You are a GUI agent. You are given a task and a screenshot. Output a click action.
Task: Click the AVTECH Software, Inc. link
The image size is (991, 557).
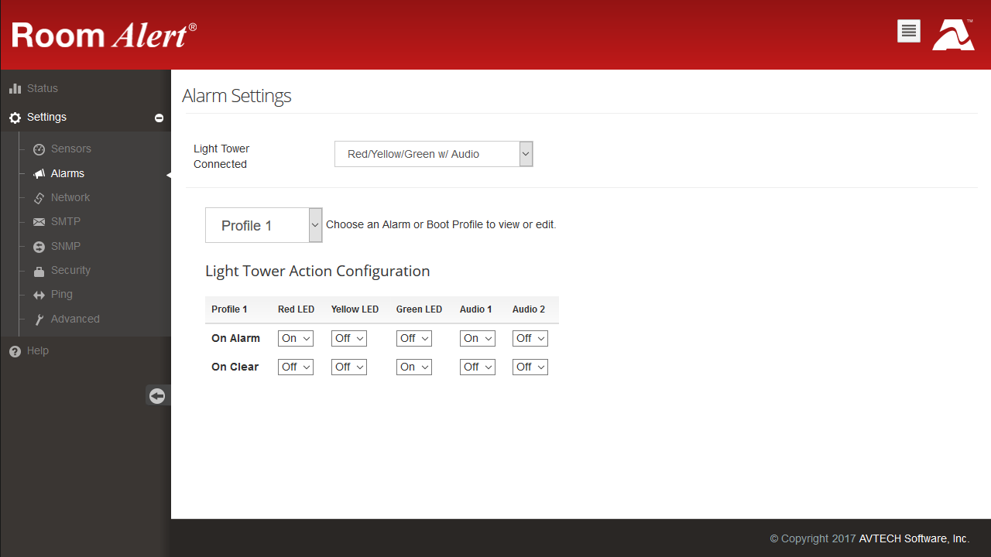tap(914, 538)
